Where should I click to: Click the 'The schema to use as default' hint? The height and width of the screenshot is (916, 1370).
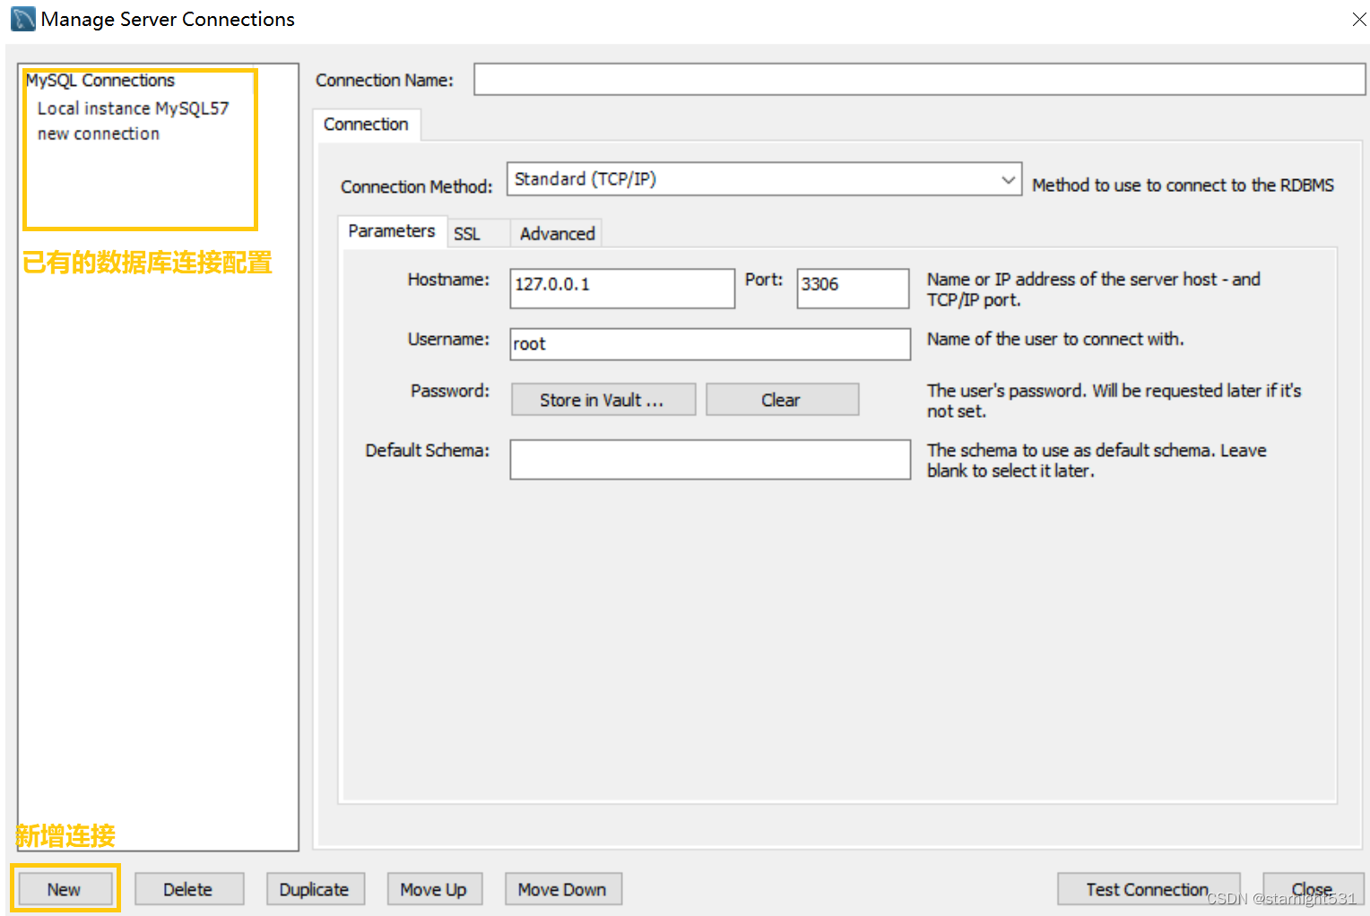tap(1097, 460)
